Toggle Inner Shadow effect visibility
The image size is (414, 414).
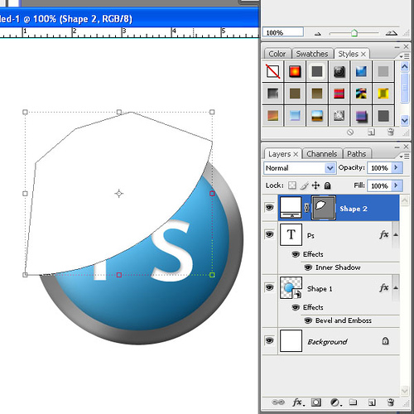tap(308, 267)
